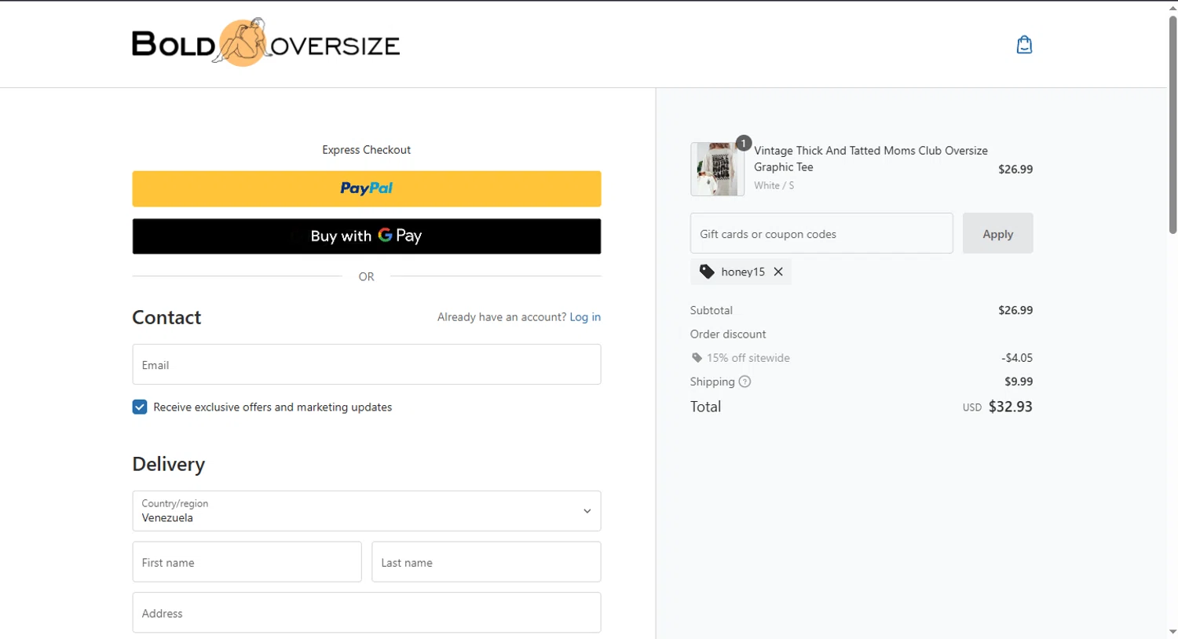Pay with PayPal express checkout

point(367,188)
